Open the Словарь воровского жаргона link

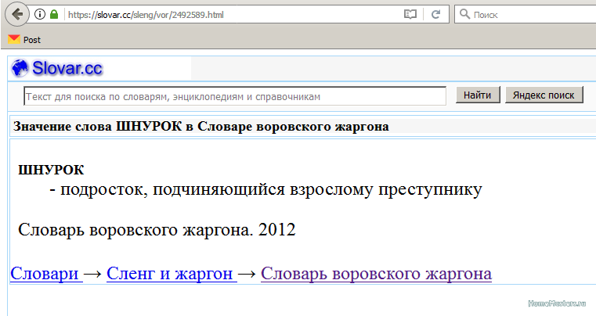pos(376,274)
